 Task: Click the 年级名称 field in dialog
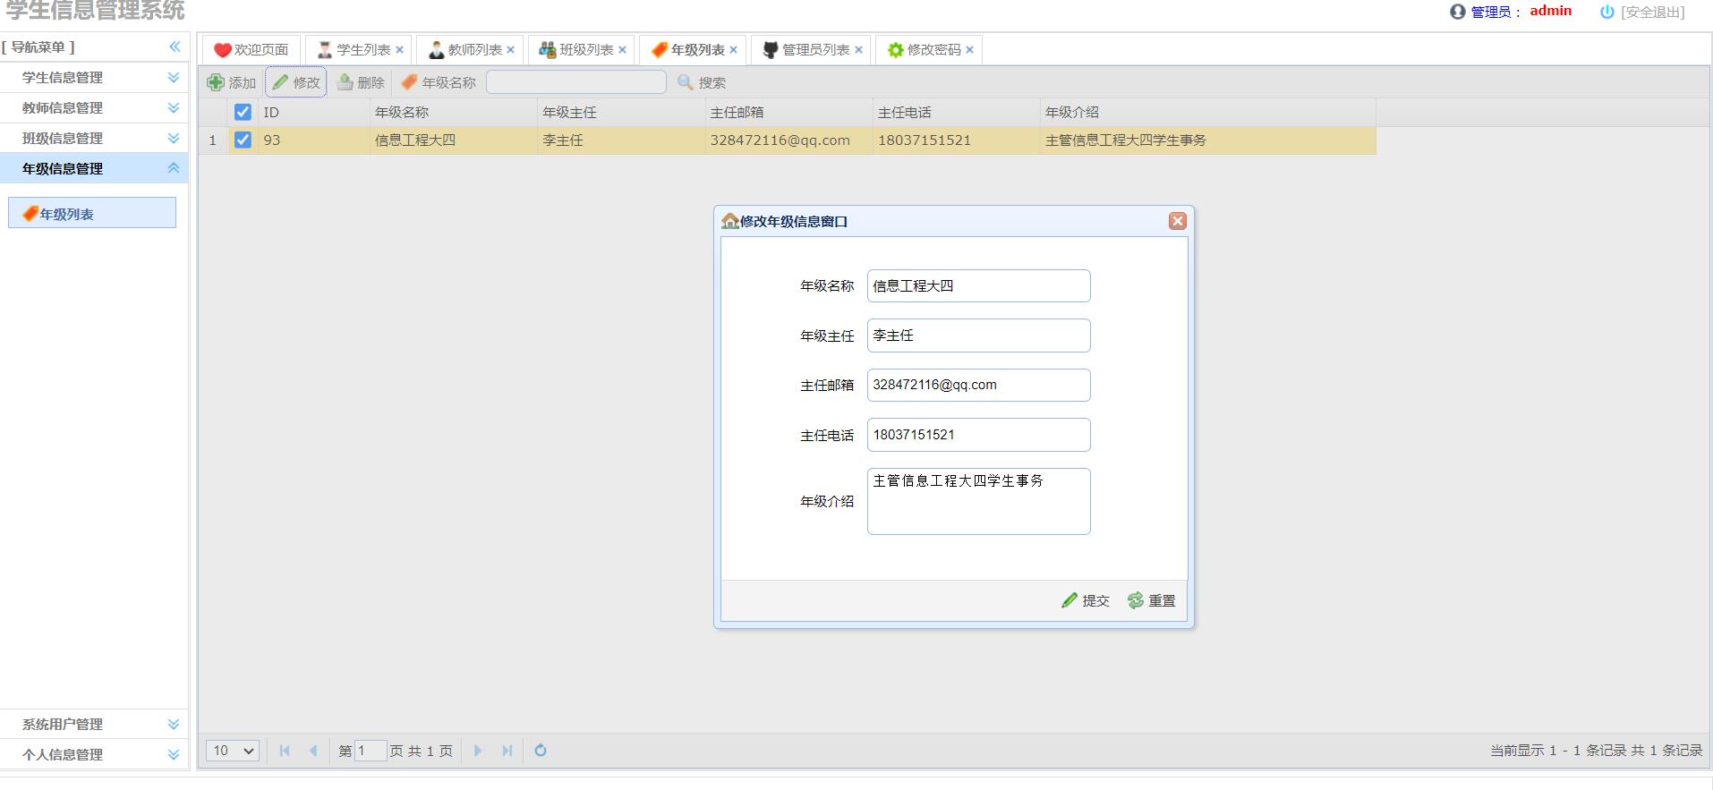pyautogui.click(x=979, y=286)
